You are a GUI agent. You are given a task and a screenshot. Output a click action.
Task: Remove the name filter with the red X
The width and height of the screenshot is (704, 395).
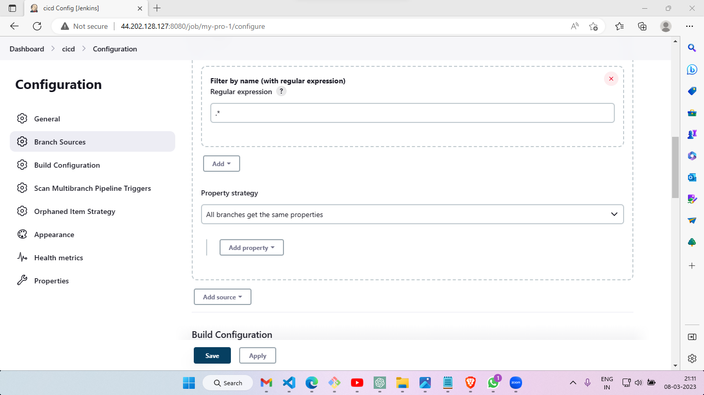click(611, 79)
